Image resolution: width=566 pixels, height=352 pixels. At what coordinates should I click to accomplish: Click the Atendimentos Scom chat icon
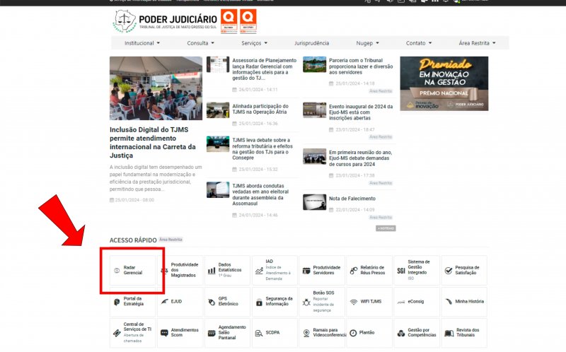(x=164, y=332)
